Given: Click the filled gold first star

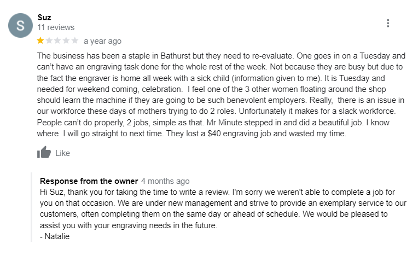Looking at the screenshot, I should pyautogui.click(x=40, y=40).
